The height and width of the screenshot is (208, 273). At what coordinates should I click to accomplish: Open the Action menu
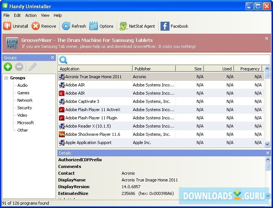click(31, 15)
